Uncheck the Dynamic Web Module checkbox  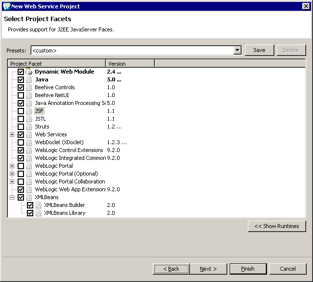21,72
